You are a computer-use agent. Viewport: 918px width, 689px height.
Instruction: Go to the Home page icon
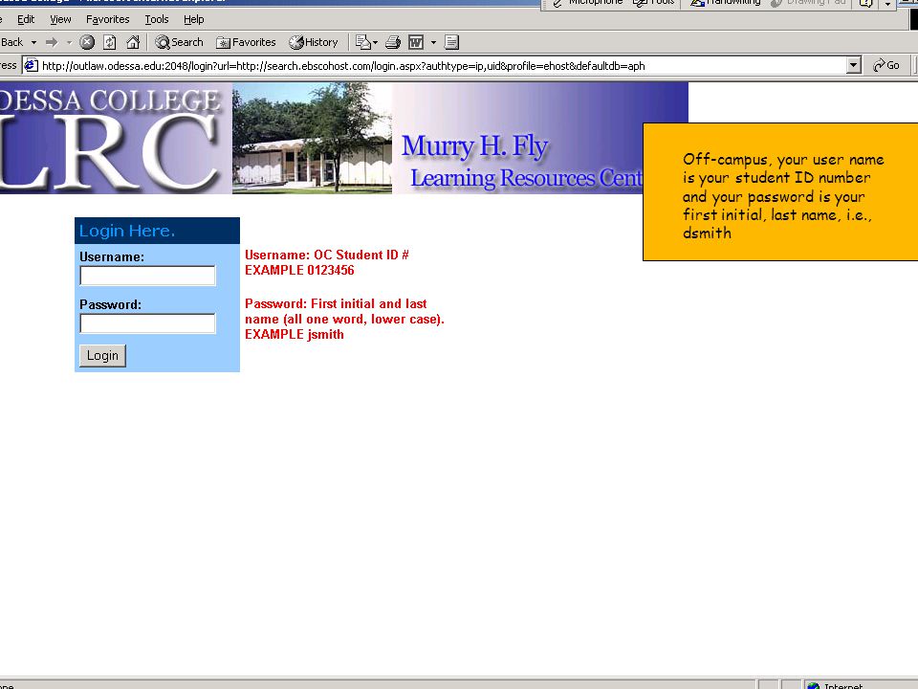pos(134,42)
